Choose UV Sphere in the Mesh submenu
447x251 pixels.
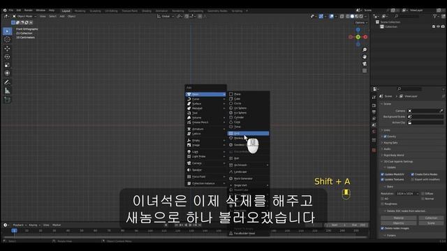(249, 108)
